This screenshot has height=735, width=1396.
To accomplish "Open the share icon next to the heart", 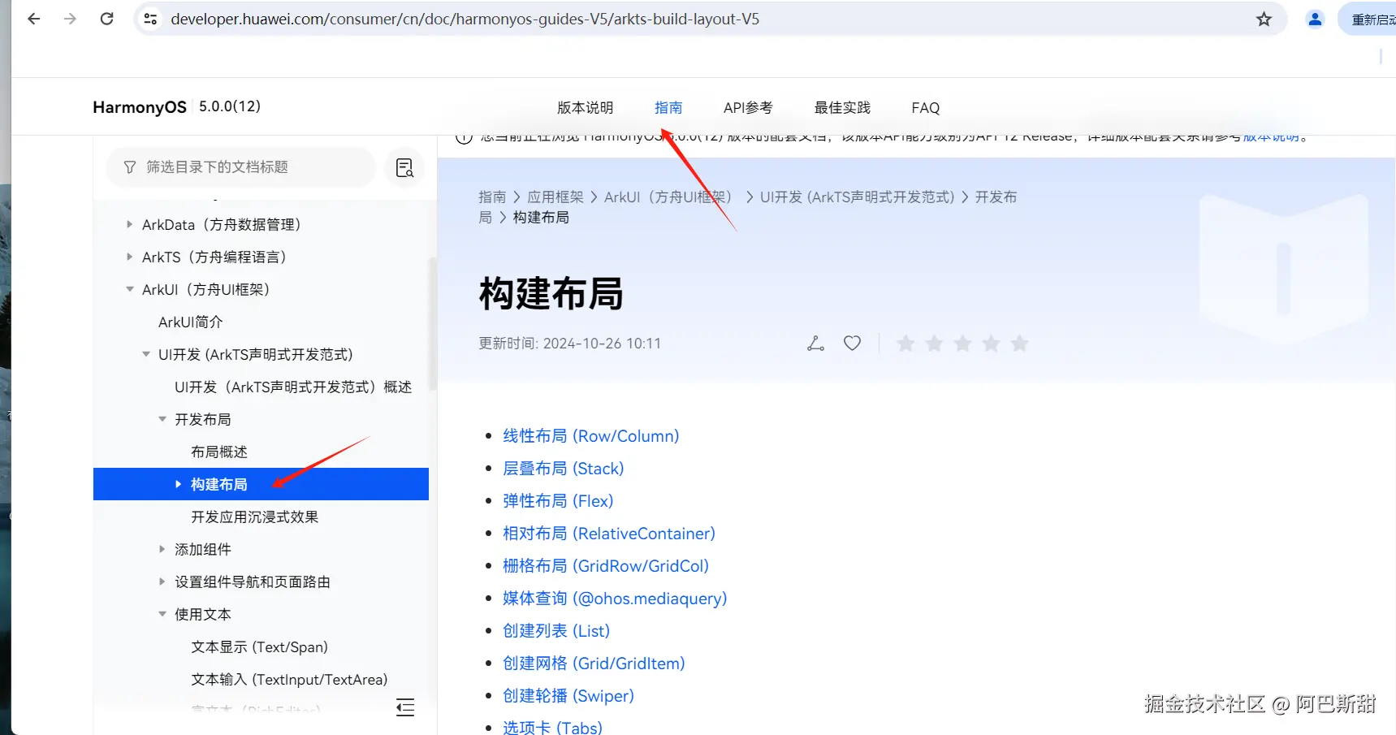I will pos(815,343).
